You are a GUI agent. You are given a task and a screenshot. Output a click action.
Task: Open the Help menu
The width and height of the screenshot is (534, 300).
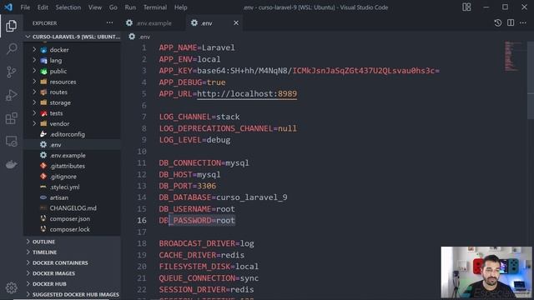(x=181, y=7)
